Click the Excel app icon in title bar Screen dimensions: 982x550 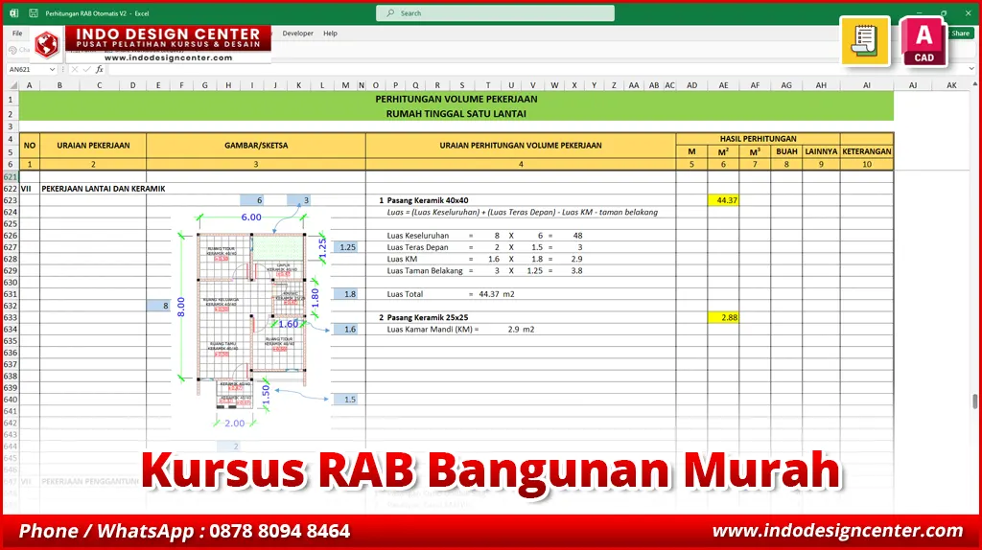click(13, 13)
